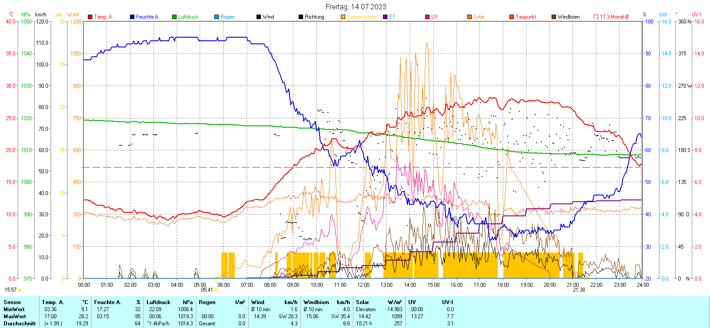
Task: Click the blue Feuchte A. legend square
Action: (x=132, y=17)
